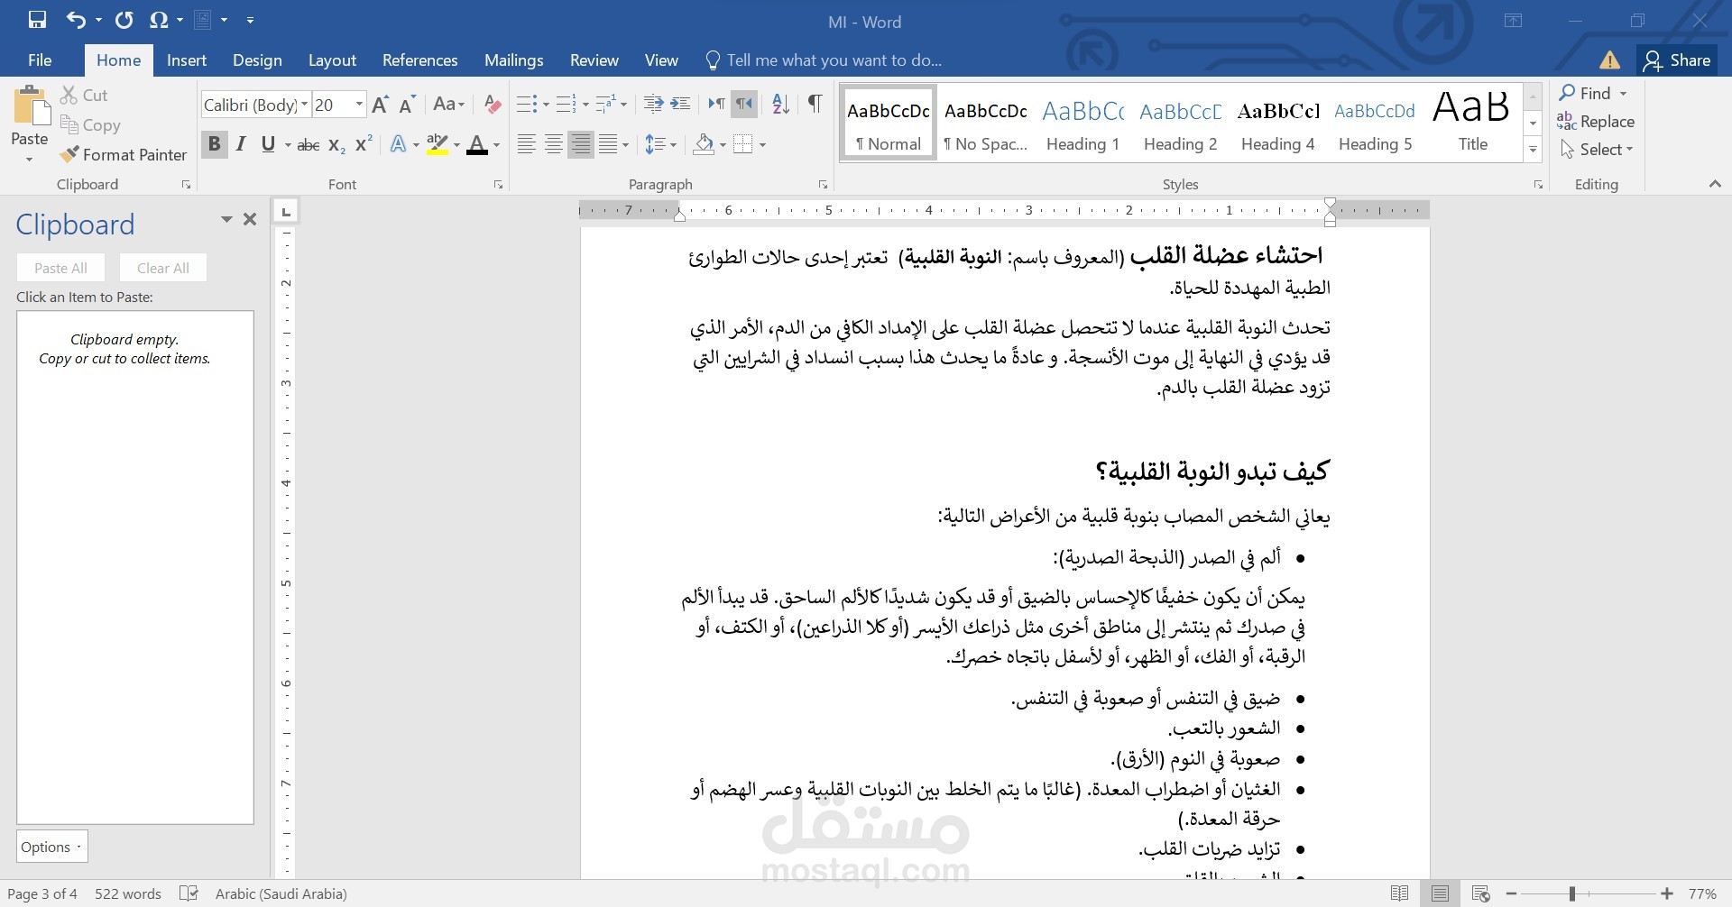Apply yellow text highlight color
Image resolution: width=1732 pixels, height=907 pixels.
pos(438,145)
